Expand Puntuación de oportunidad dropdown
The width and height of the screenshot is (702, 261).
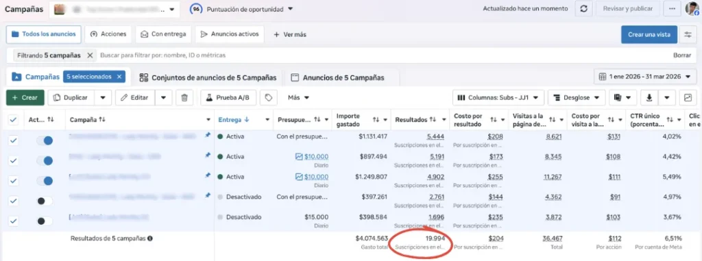pos(290,9)
